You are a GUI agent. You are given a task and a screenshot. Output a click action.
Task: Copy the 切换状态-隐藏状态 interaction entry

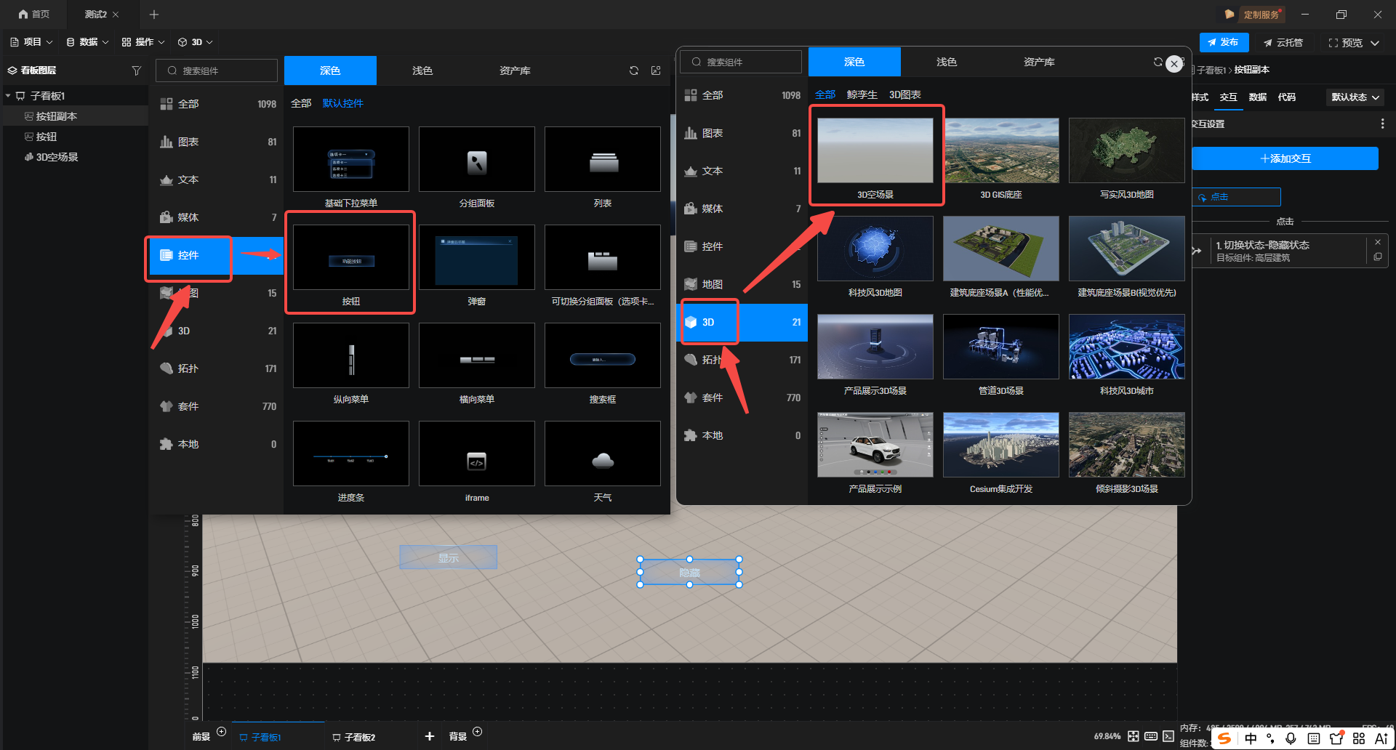1377,257
